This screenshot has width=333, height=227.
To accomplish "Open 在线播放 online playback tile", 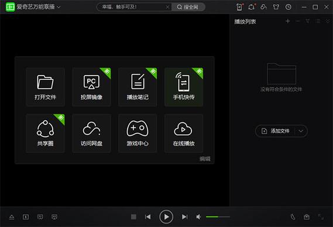I will tap(184, 133).
